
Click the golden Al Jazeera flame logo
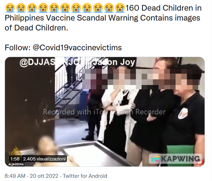[x=16, y=151]
